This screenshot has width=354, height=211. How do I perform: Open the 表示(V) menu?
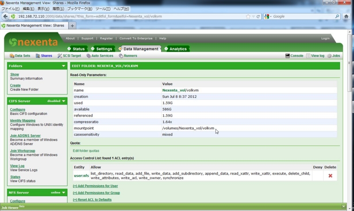(x=43, y=9)
